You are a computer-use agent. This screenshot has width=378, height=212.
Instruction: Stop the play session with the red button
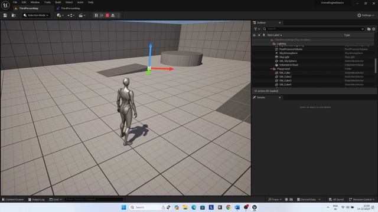click(x=107, y=15)
